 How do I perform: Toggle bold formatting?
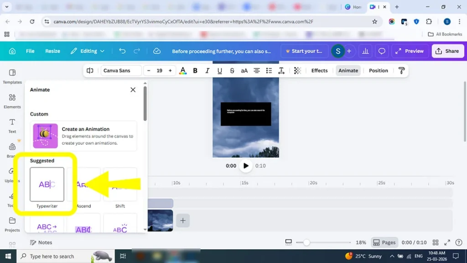click(195, 70)
